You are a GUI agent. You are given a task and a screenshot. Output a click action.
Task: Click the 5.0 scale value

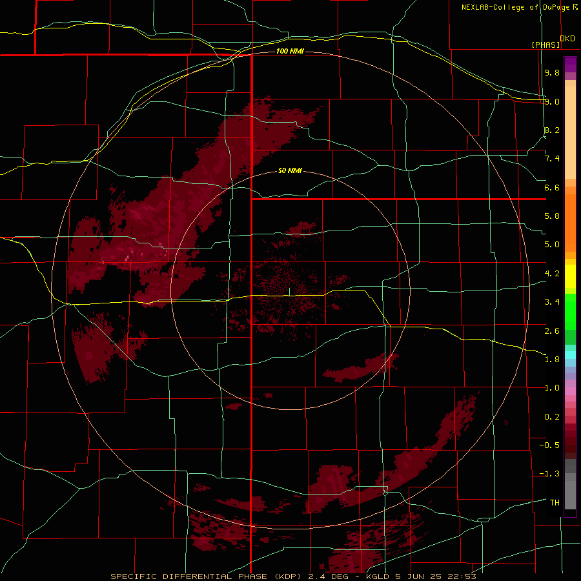pyautogui.click(x=552, y=245)
